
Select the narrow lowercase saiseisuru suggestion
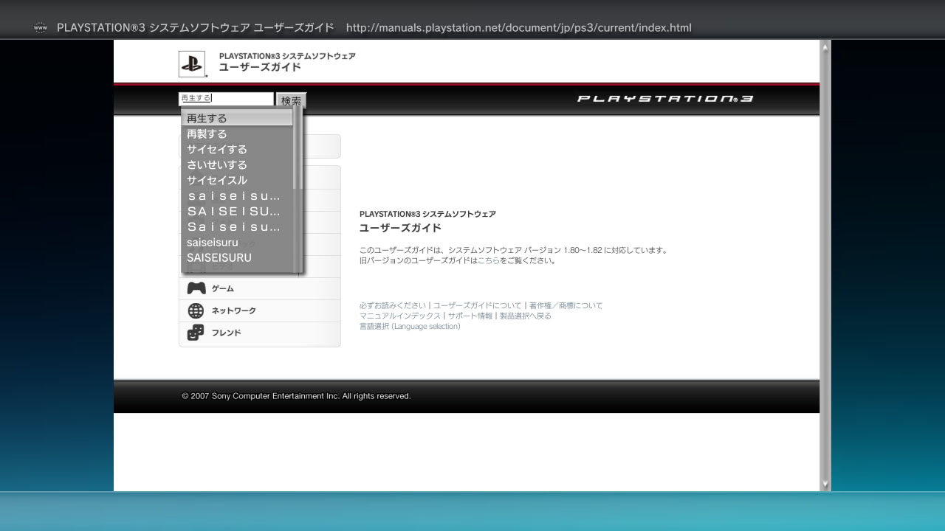click(x=237, y=242)
